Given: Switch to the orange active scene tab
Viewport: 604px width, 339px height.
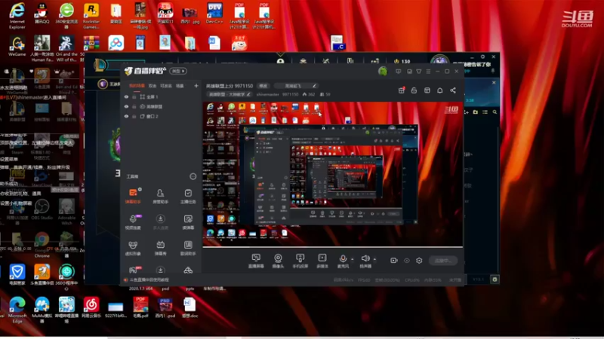Looking at the screenshot, I should 137,86.
